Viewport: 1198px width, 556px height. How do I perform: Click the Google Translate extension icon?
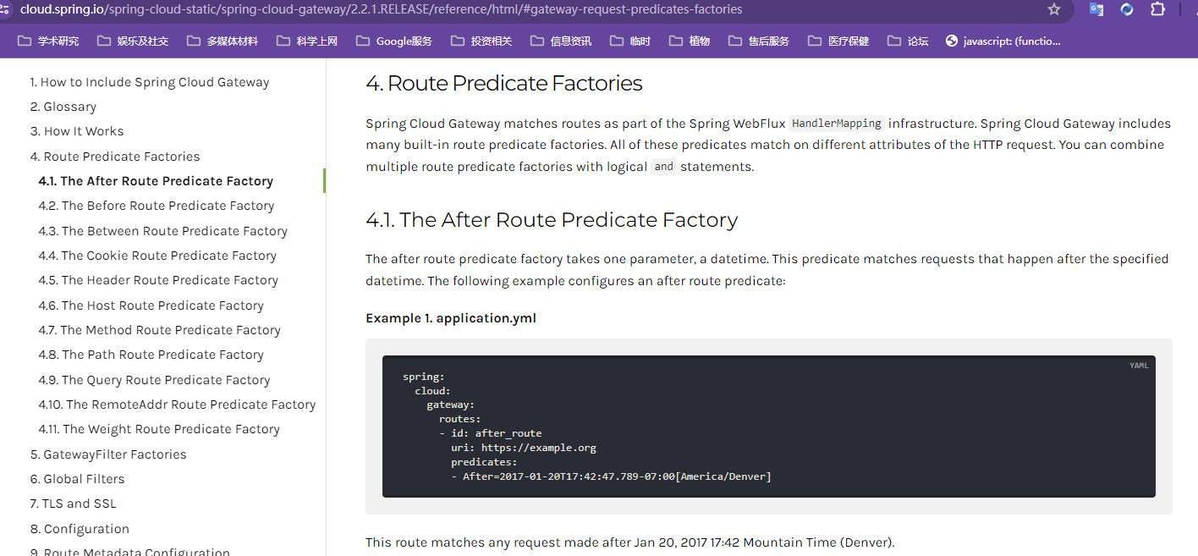(x=1096, y=9)
